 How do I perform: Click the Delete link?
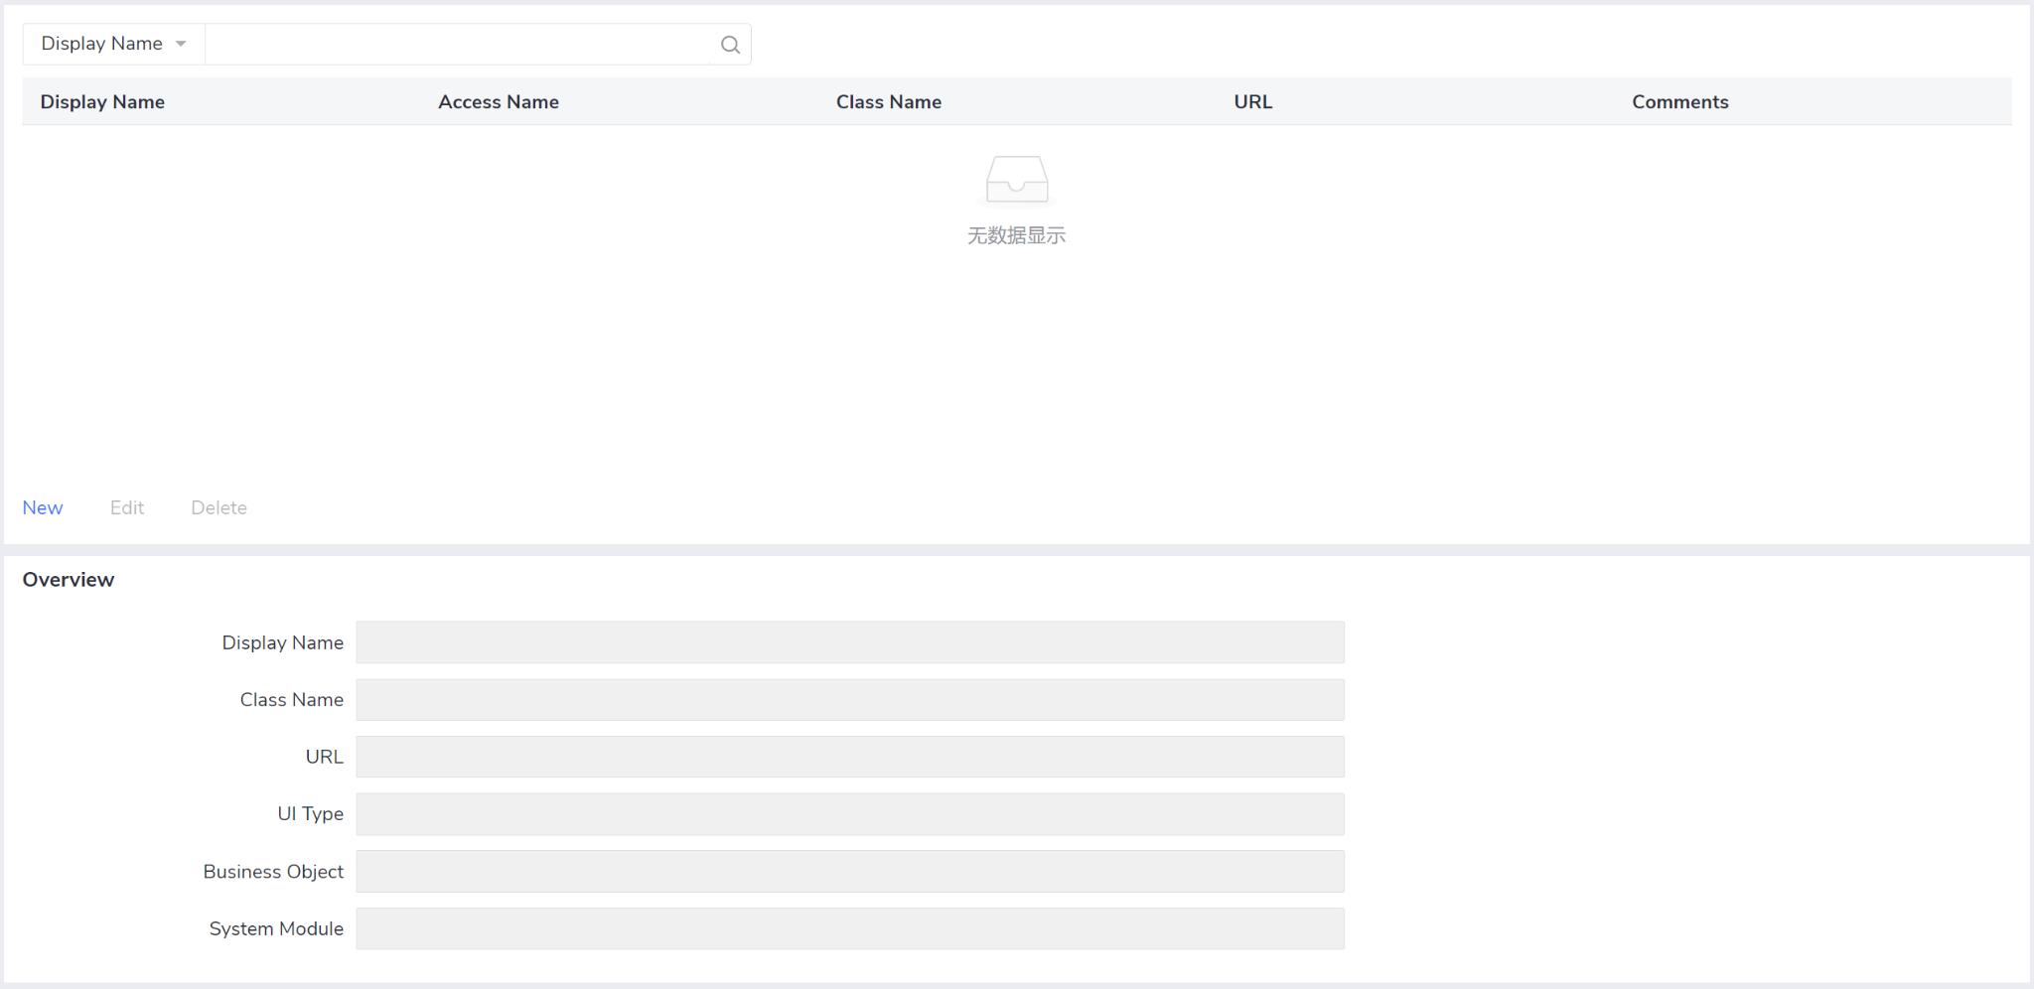(218, 507)
